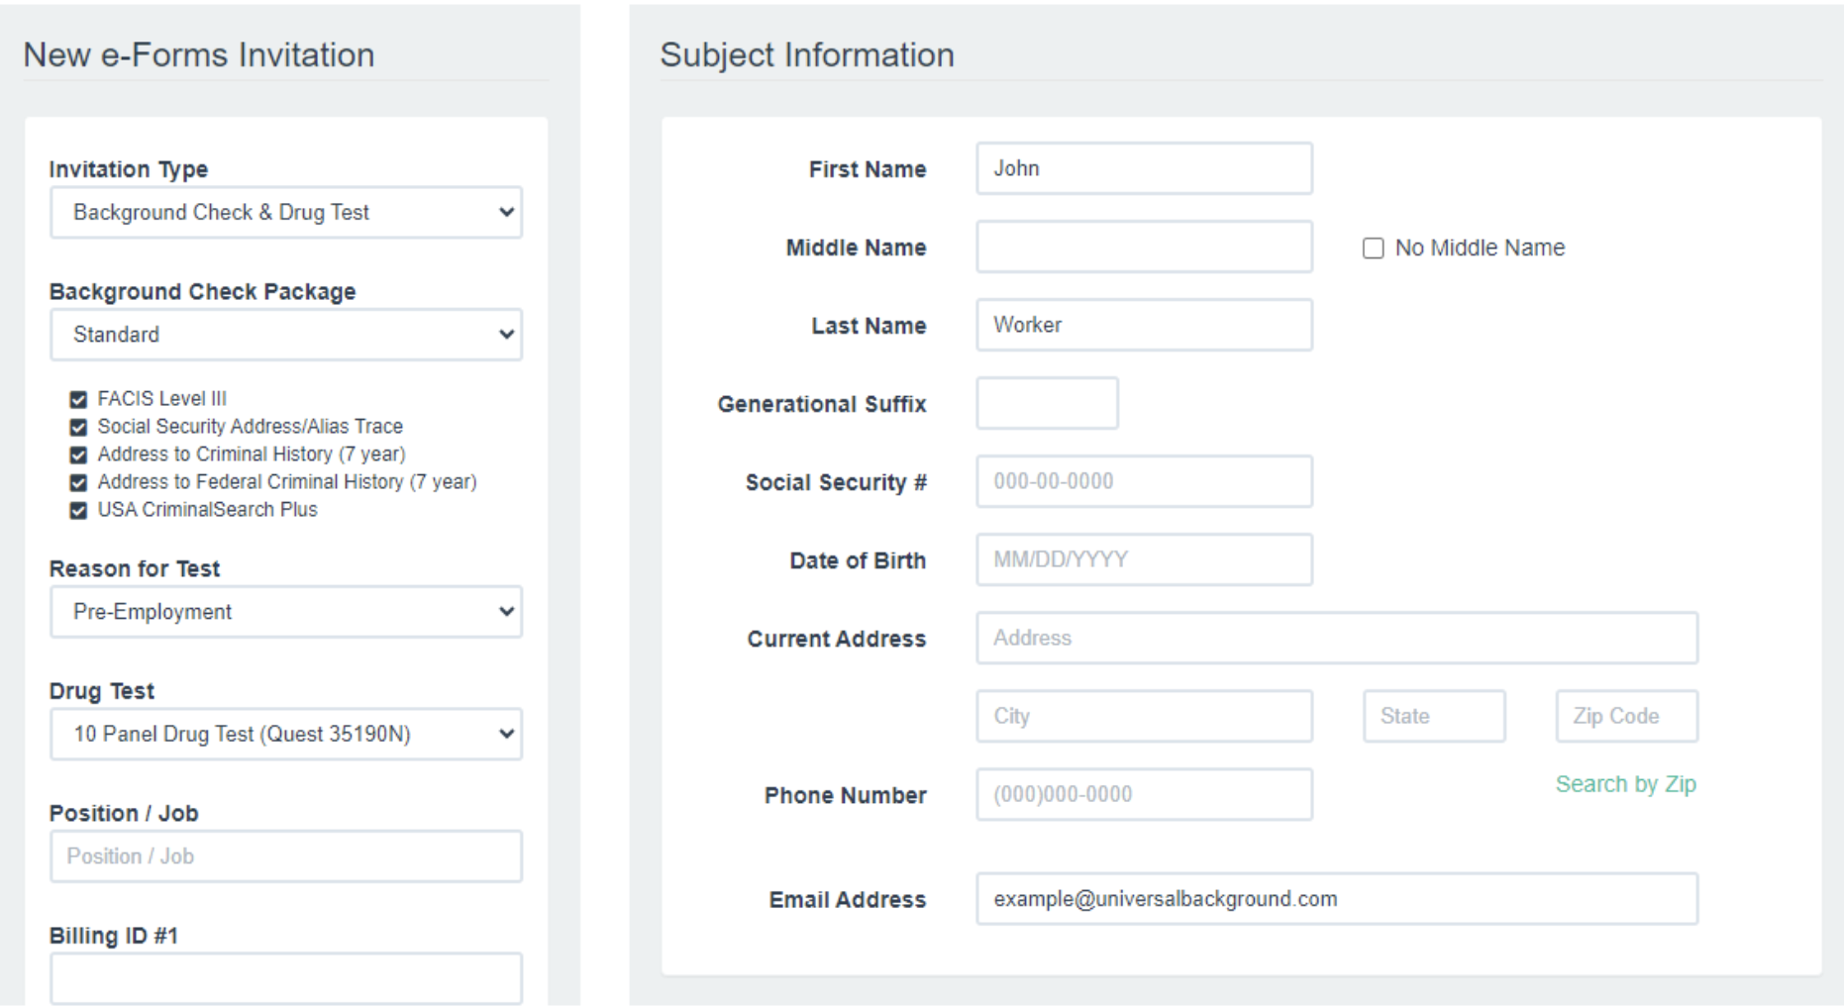This screenshot has width=1844, height=1006.
Task: Expand the Background Check Package selector
Action: tap(286, 335)
